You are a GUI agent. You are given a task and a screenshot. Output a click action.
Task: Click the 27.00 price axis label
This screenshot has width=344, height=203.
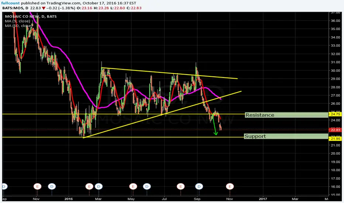tap(335, 96)
